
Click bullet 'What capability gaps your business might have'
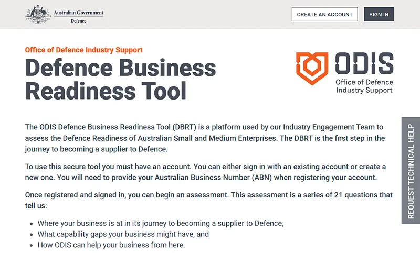click(123, 234)
